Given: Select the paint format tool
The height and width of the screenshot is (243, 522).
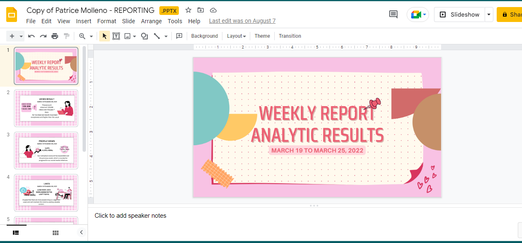Looking at the screenshot, I should (66, 36).
